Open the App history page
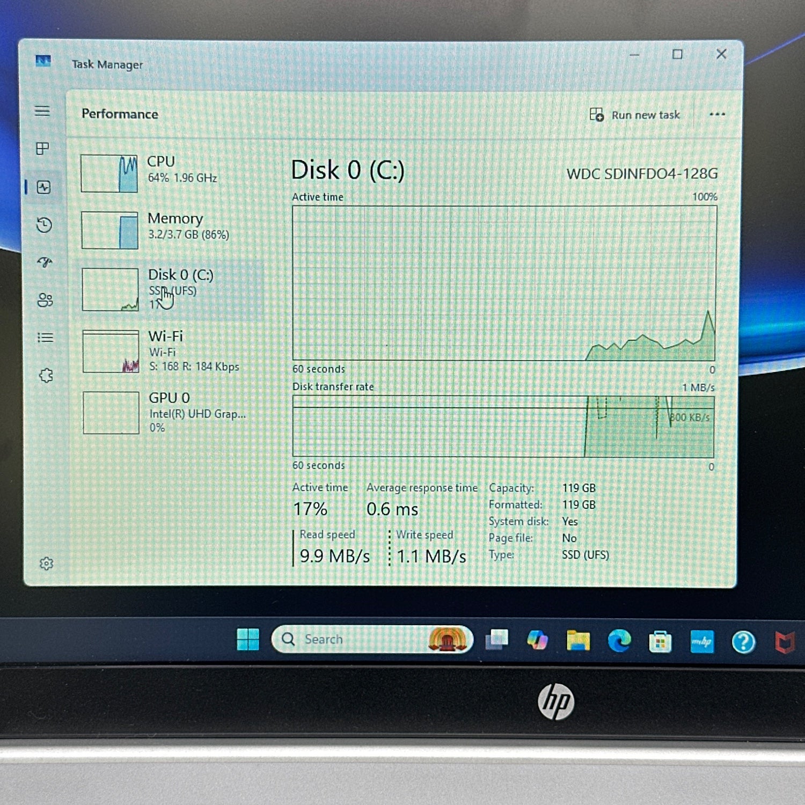This screenshot has width=805, height=805. (45, 225)
